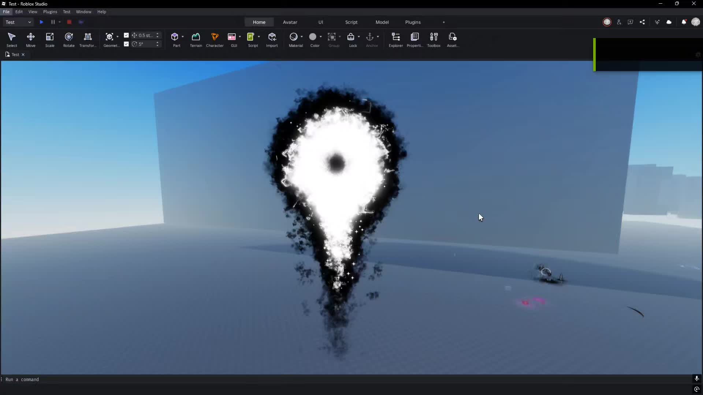The width and height of the screenshot is (703, 395).
Task: Close the Test document tab
Action: click(23, 54)
